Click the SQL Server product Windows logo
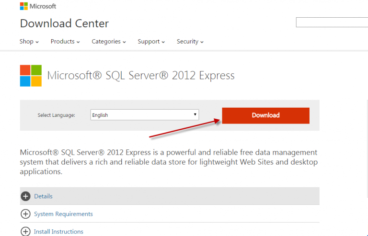The width and height of the screenshot is (368, 236). coord(31,76)
